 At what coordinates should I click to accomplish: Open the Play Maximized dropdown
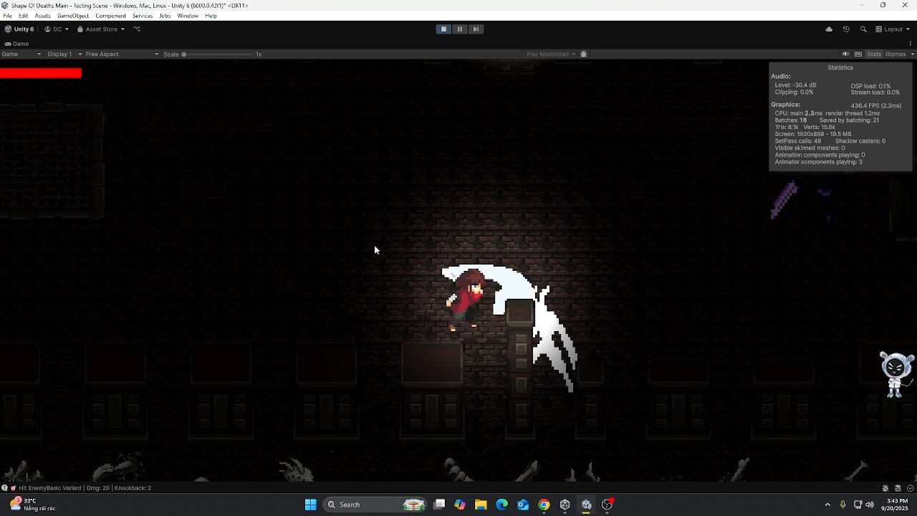pos(551,54)
